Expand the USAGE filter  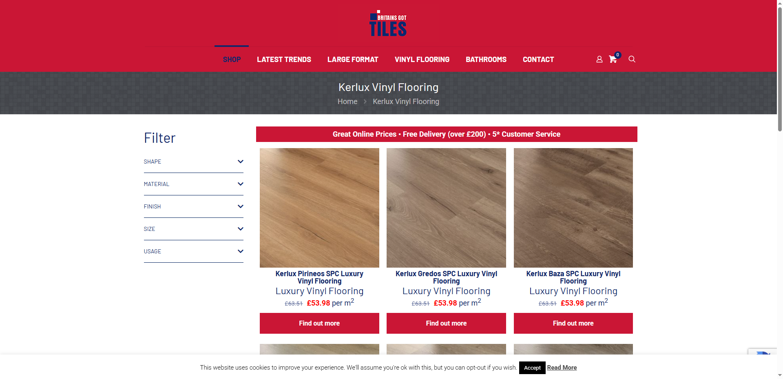pos(193,251)
